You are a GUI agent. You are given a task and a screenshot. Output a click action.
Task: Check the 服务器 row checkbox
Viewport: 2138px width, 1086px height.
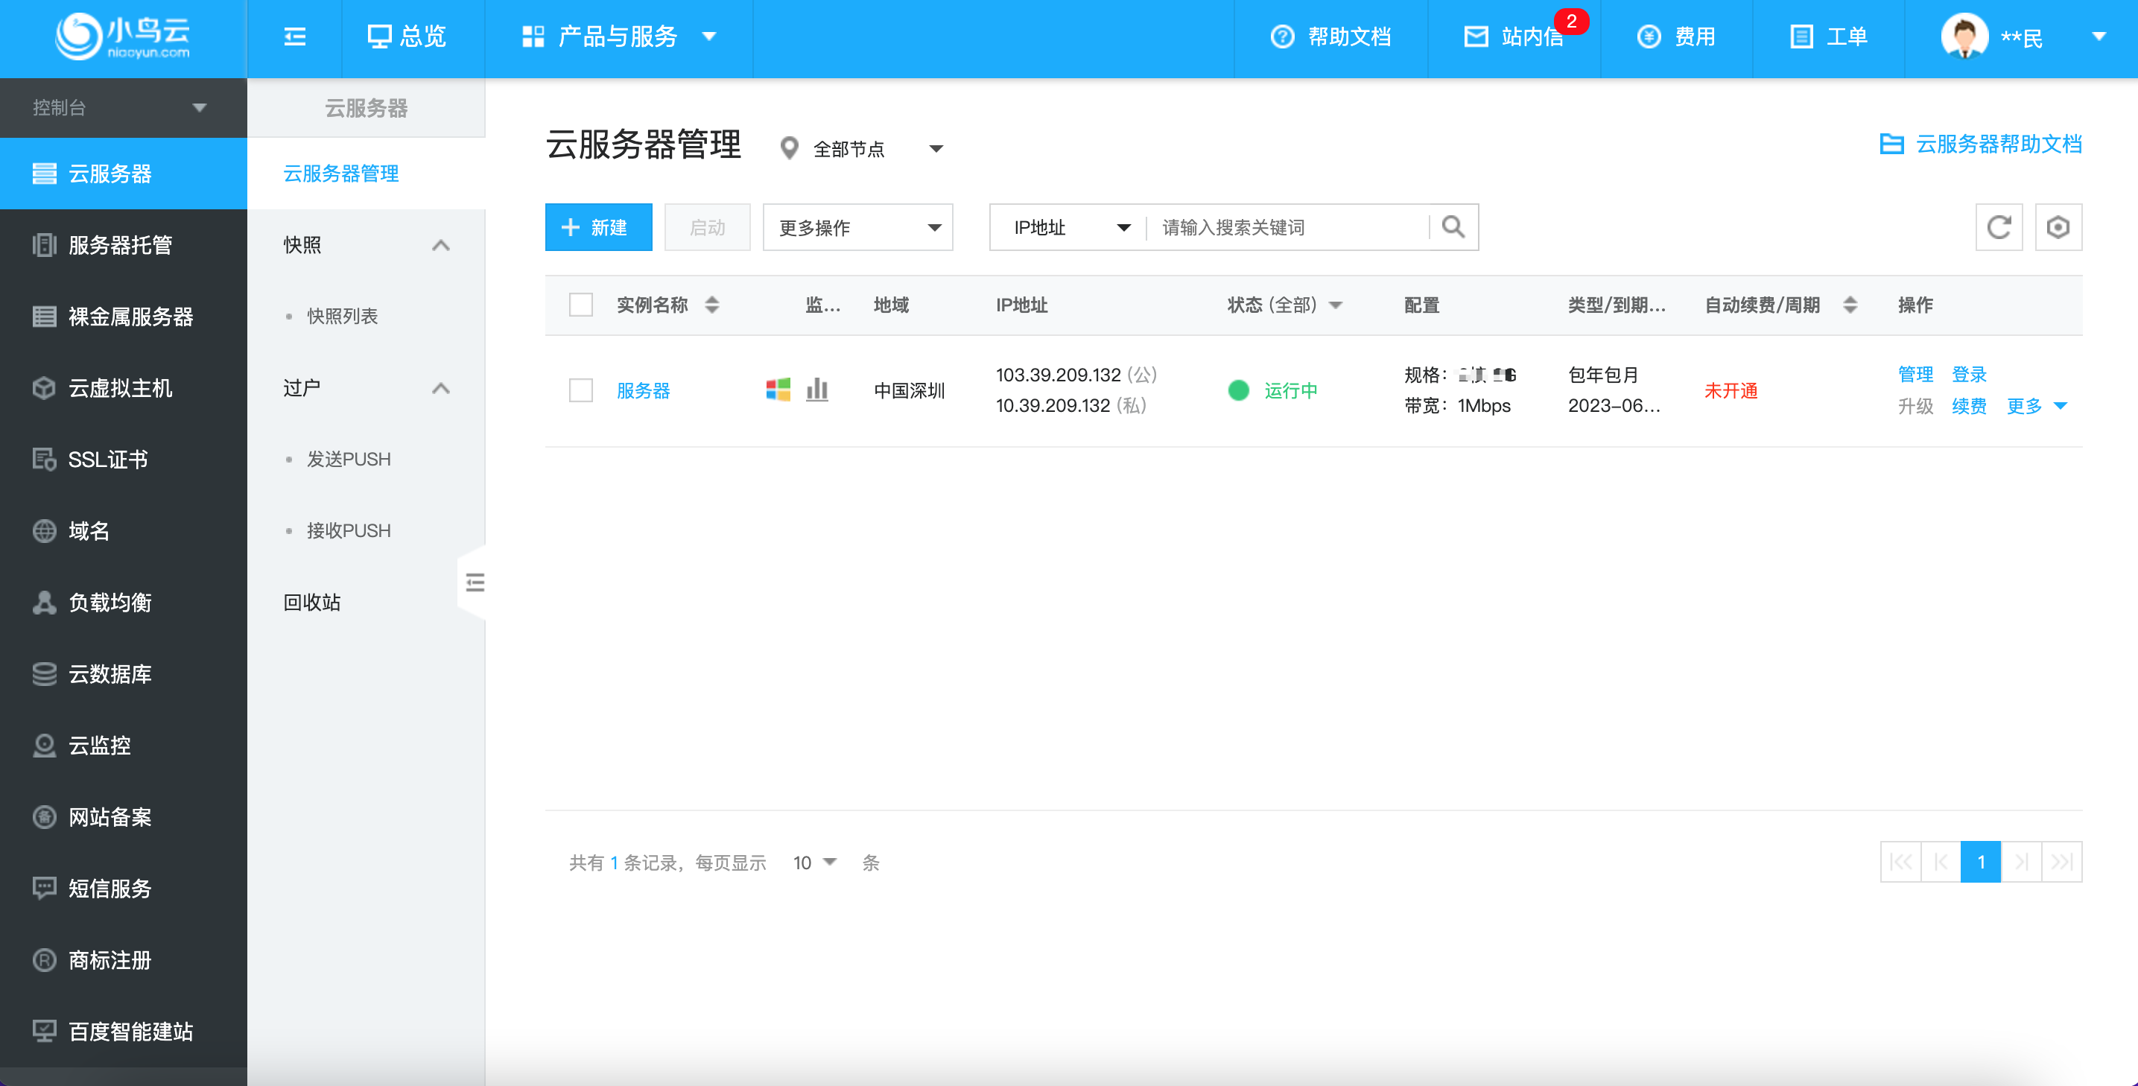(x=581, y=390)
